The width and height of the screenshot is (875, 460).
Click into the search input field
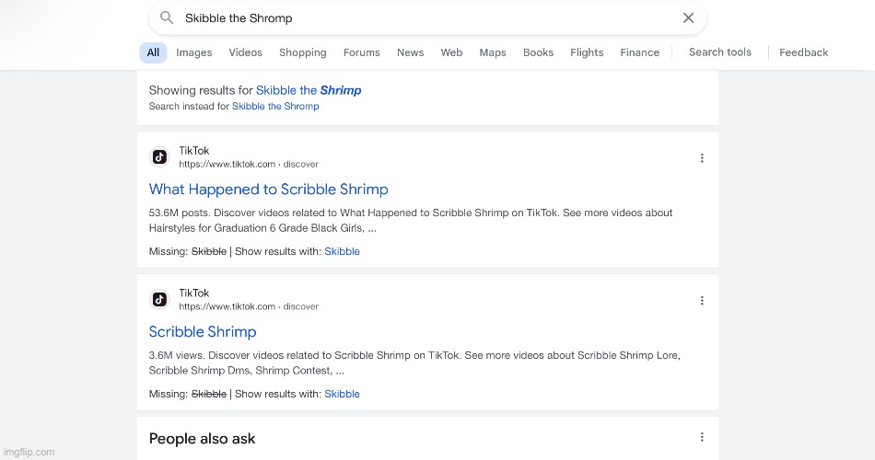[x=426, y=17]
